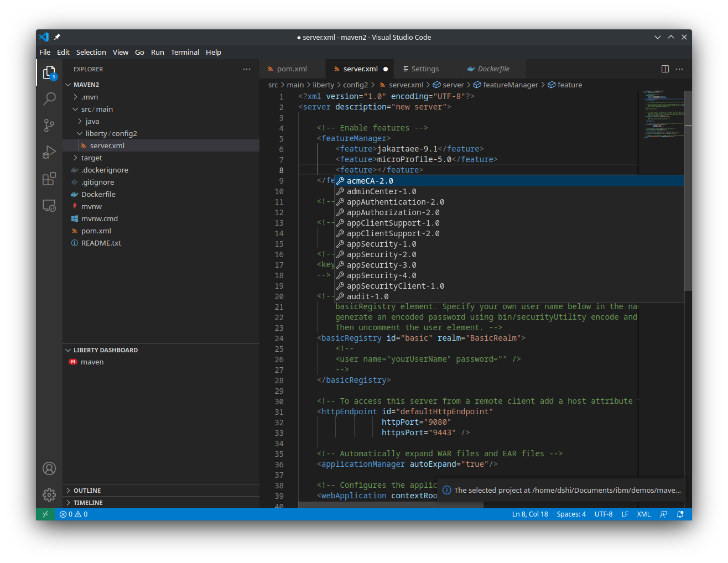Screen dimensions: 728x563
Task: Click the unsaved dot on server.xml tab
Action: 386,69
